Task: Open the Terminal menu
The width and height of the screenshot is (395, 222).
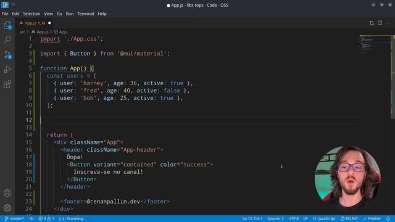Action: pos(86,14)
